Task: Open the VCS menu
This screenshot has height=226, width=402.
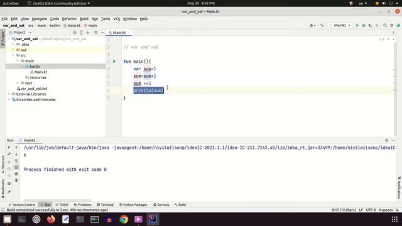Action: point(116,19)
